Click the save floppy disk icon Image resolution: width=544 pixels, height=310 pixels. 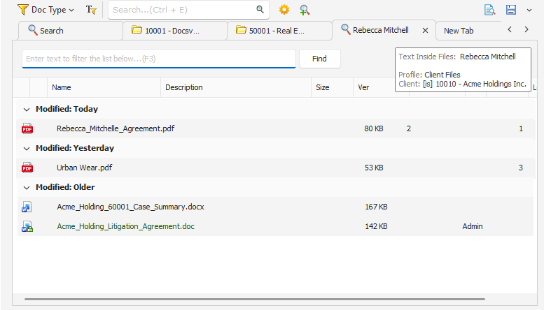[x=510, y=10]
